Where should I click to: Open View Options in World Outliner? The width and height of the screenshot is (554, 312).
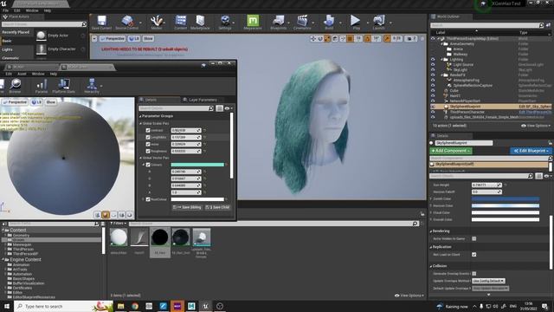(x=536, y=126)
